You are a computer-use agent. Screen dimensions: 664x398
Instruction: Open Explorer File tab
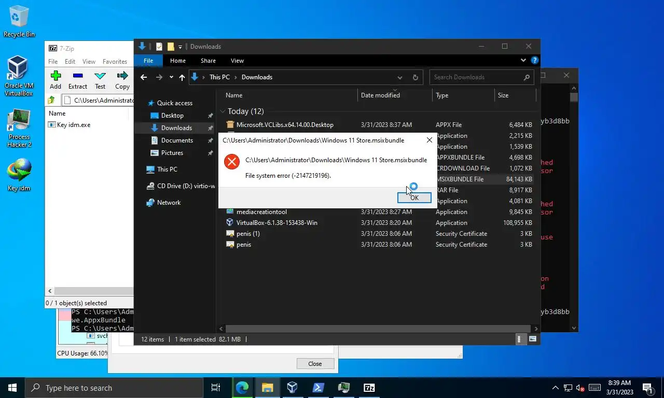pyautogui.click(x=148, y=61)
